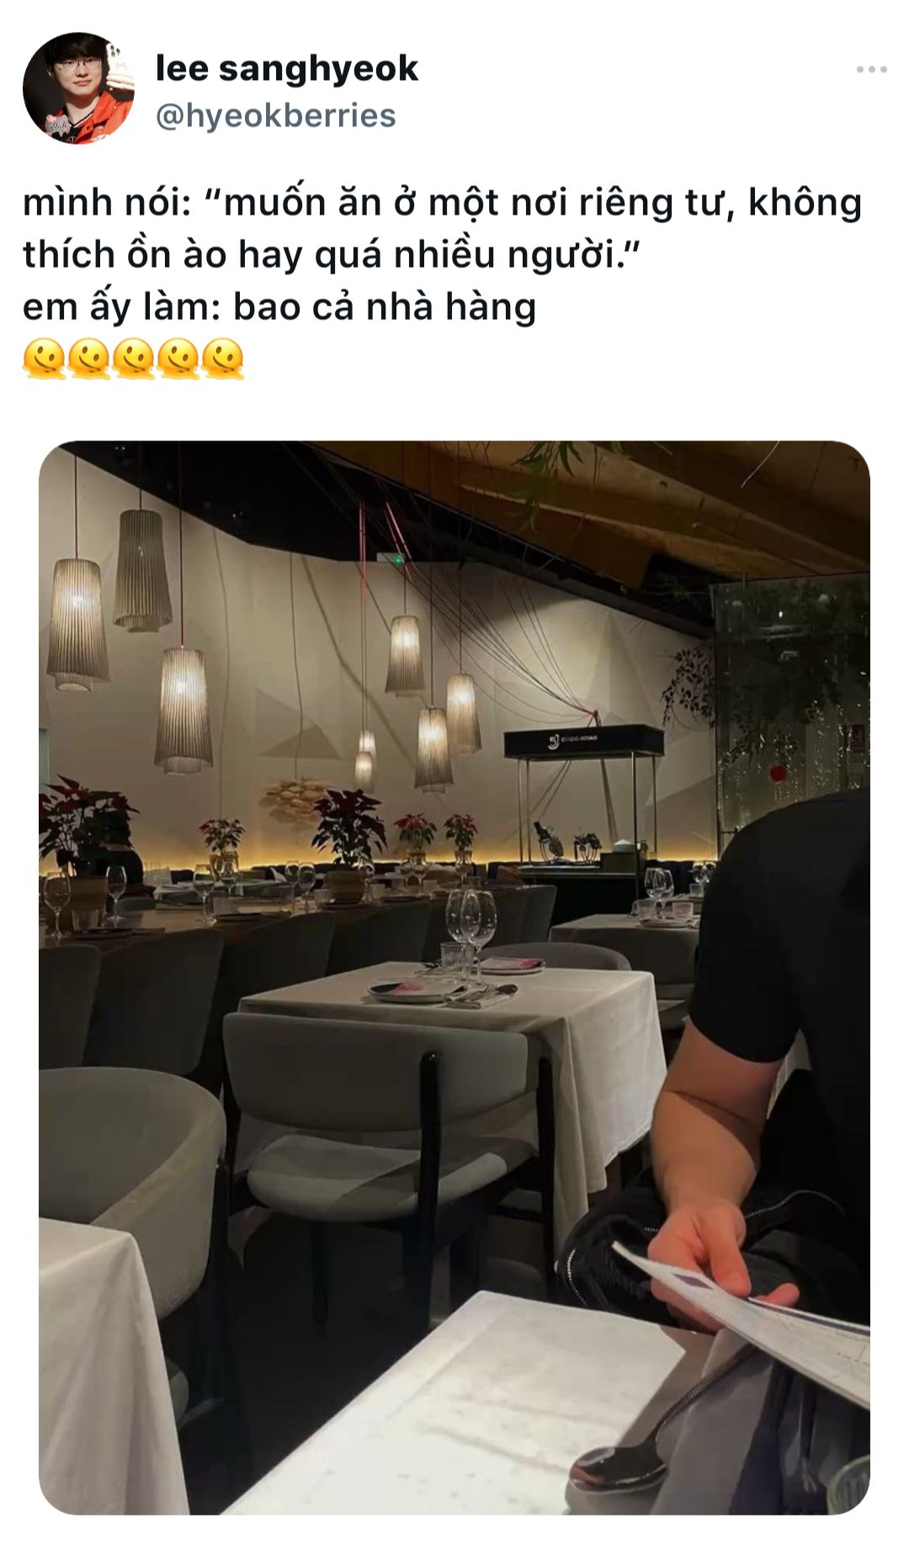
Task: Select the fourth melting face emoji
Action: [x=178, y=359]
